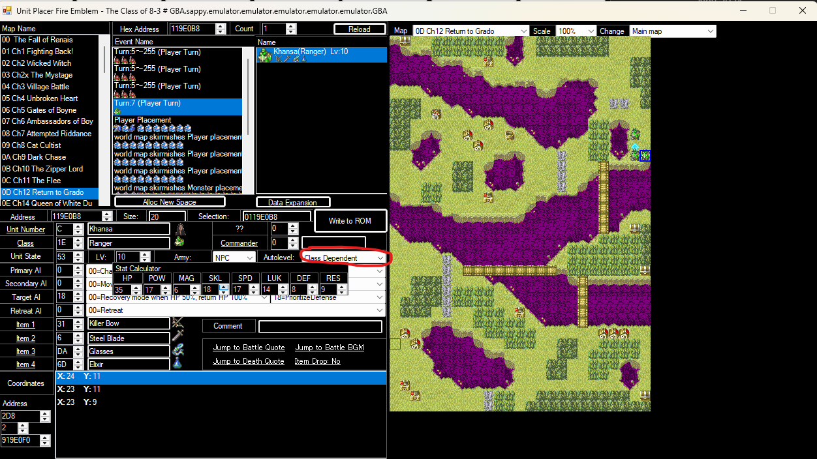The height and width of the screenshot is (459, 817).
Task: Click the Comment text field
Action: point(320,326)
